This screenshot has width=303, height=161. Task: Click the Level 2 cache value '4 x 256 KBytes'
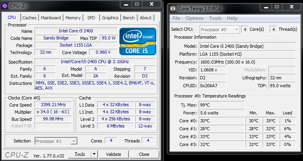(x=115, y=119)
